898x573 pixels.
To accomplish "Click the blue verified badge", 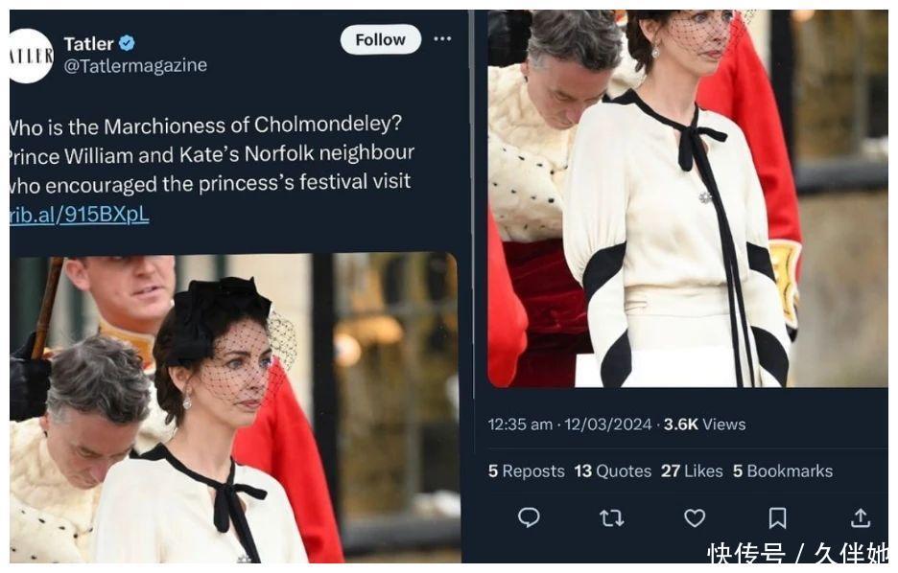I will click(127, 43).
